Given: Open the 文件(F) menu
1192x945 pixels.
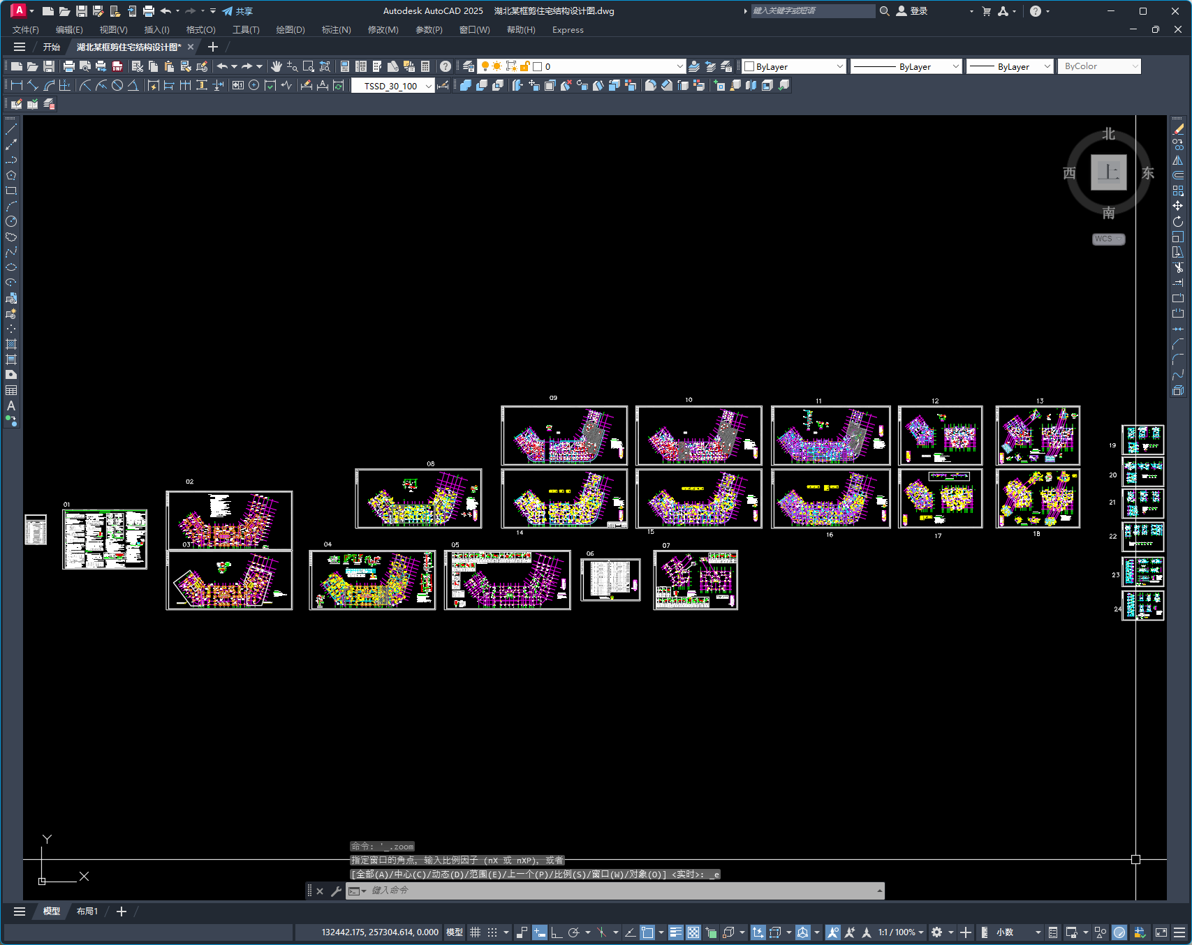Looking at the screenshot, I should coord(26,30).
